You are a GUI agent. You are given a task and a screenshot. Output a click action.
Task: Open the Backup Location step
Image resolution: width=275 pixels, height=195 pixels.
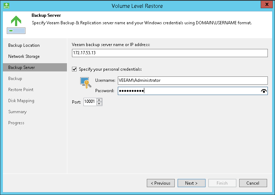coord(24,45)
